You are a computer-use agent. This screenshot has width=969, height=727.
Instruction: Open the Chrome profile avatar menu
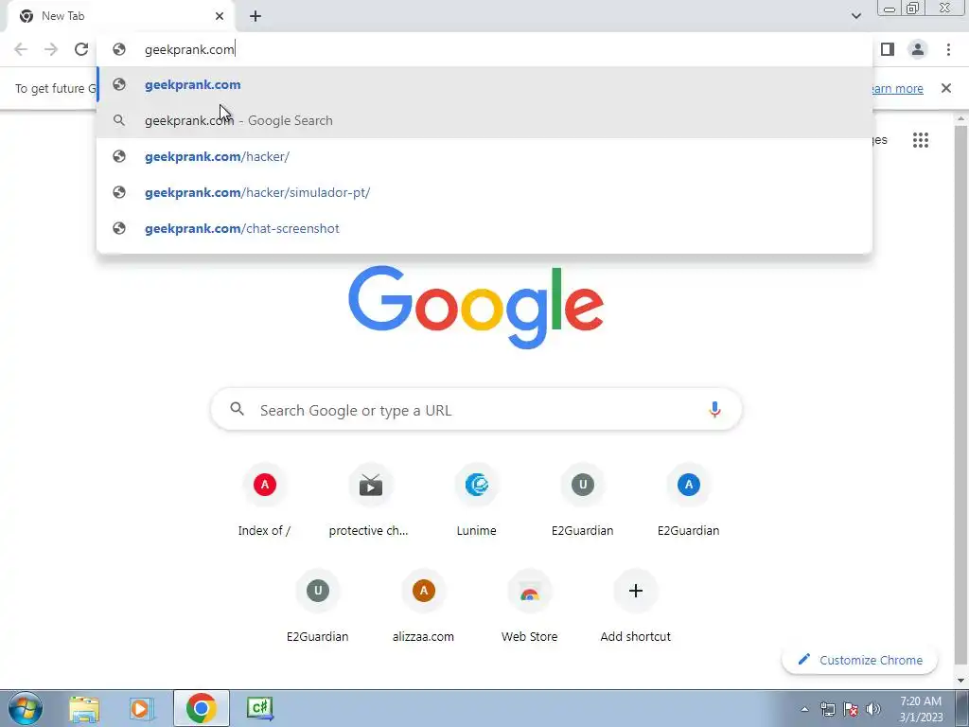918,49
